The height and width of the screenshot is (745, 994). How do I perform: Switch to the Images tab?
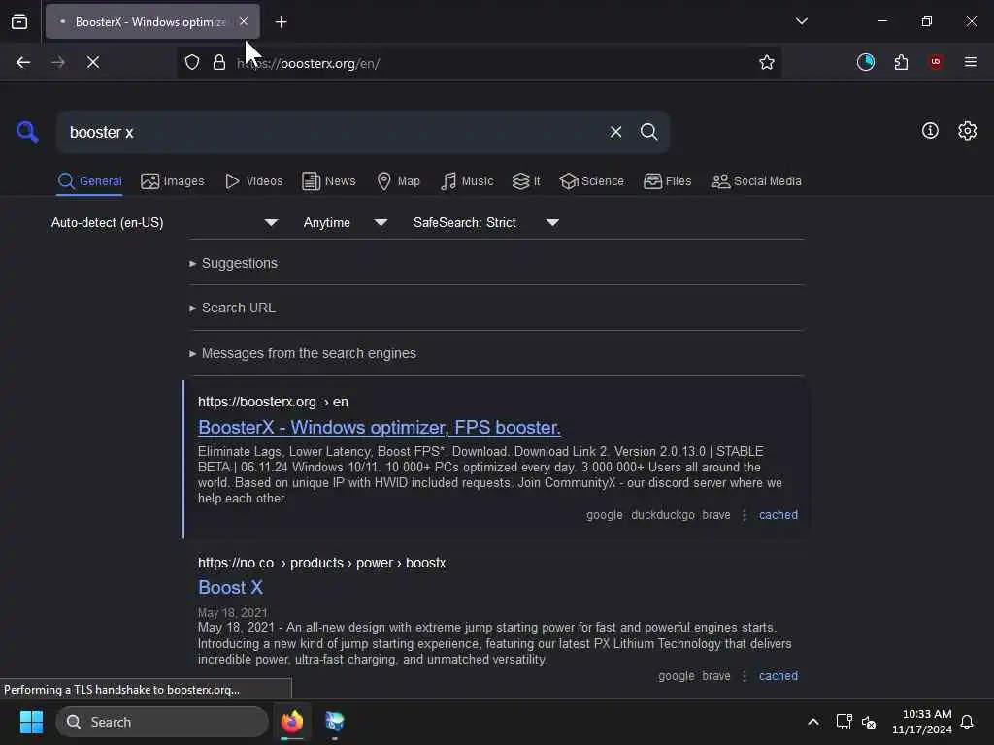173,181
